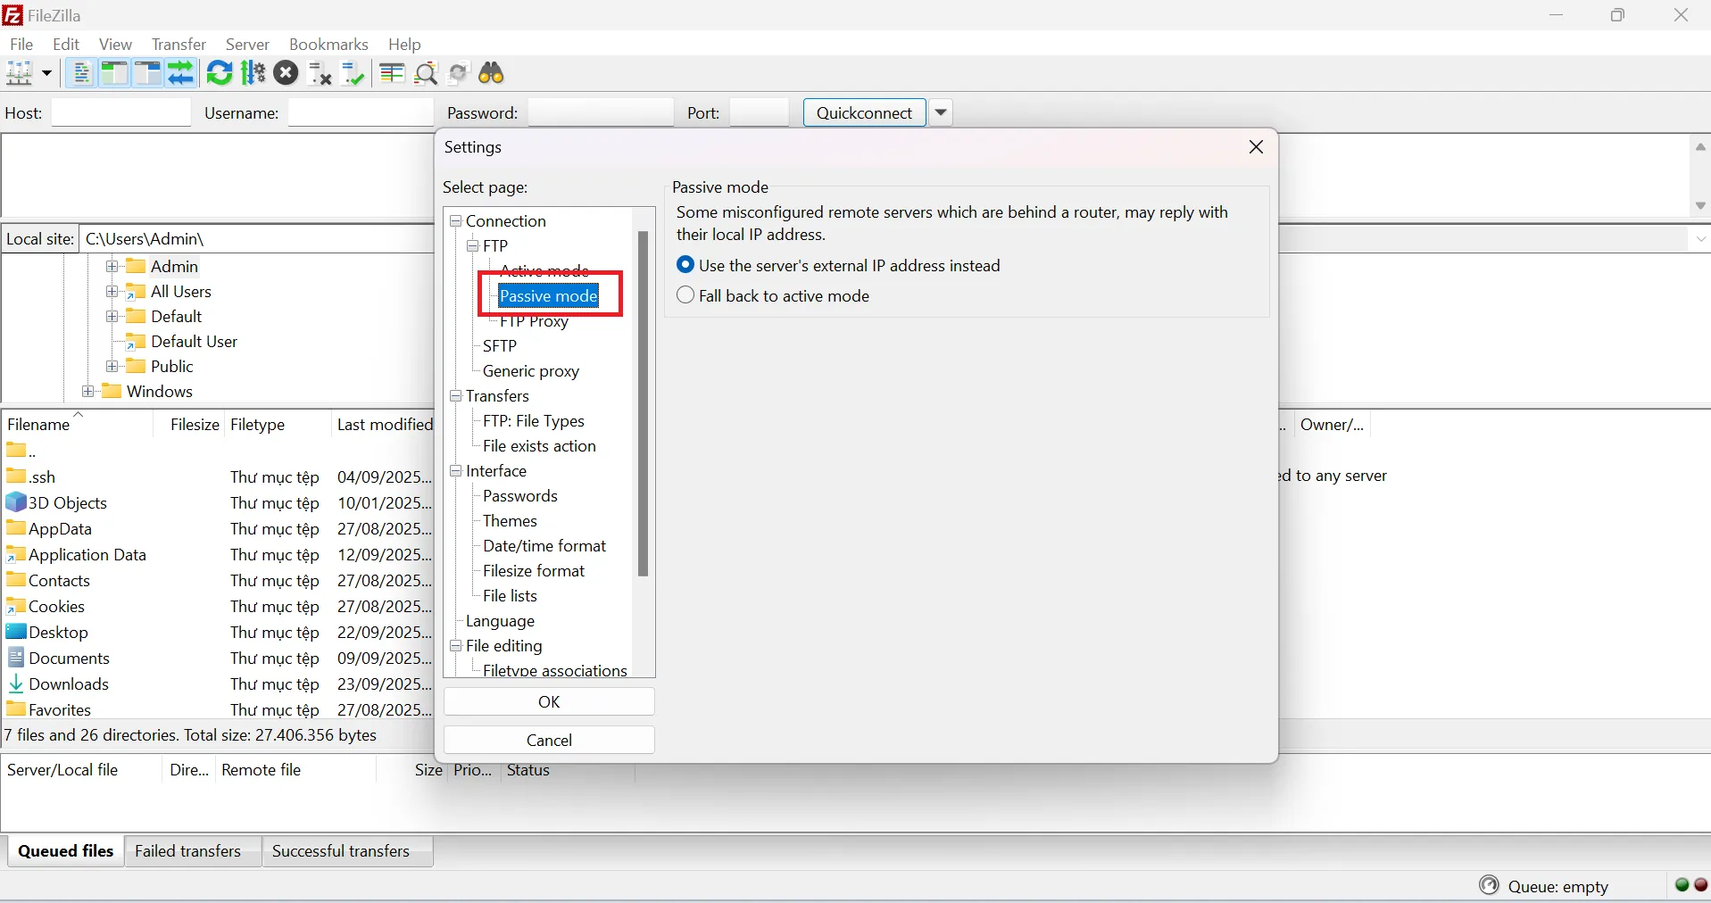Expand the Windows folder in local tree
The width and height of the screenshot is (1711, 903).
[x=87, y=392]
